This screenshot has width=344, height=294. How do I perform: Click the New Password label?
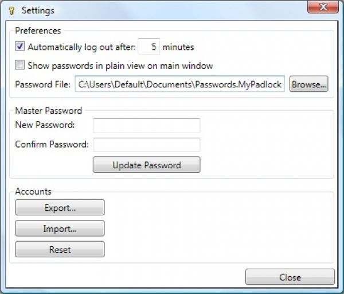(45, 126)
